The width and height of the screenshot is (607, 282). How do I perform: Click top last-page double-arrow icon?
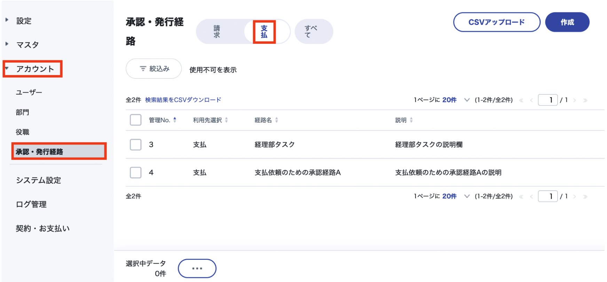point(585,100)
